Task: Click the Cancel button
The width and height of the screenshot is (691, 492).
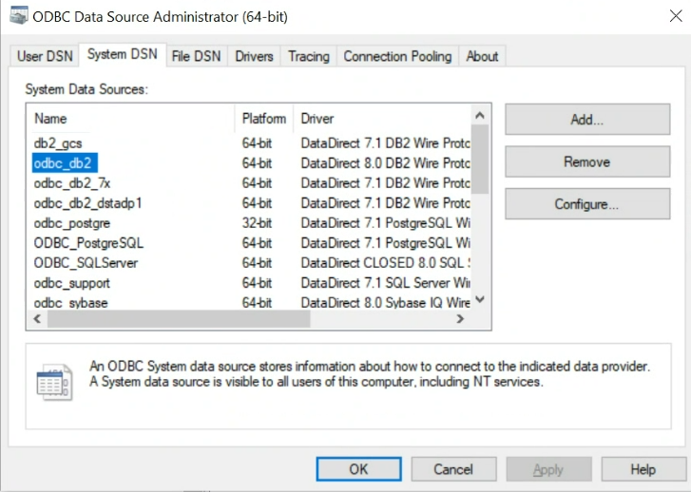Action: (453, 469)
